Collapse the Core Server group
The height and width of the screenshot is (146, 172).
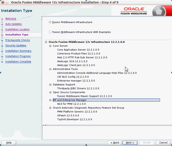tap(50, 46)
